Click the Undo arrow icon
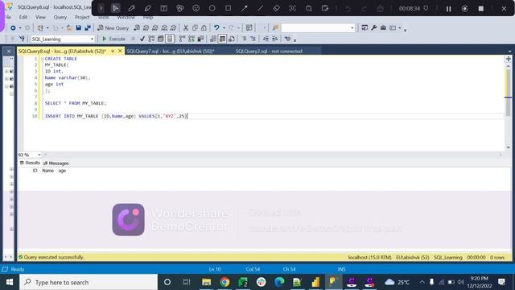This screenshot has width=515, height=290. click(216, 28)
